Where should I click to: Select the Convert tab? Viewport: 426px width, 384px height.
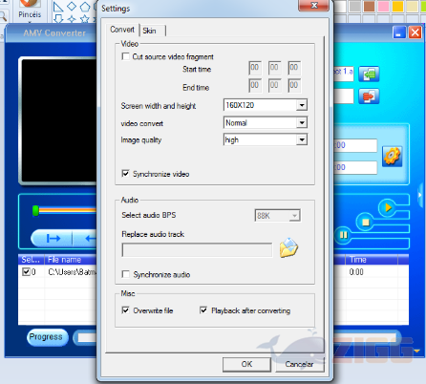(x=122, y=30)
